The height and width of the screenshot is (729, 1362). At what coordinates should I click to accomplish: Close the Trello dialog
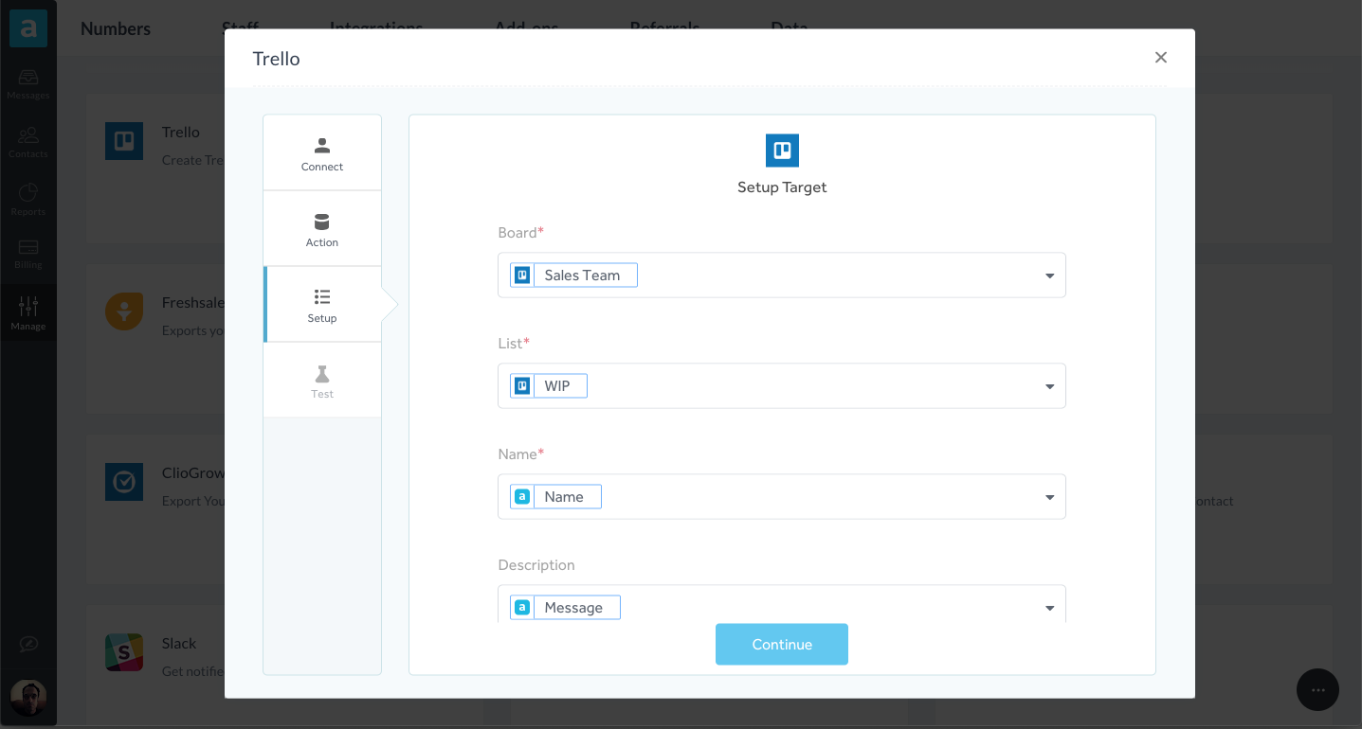point(1160,58)
